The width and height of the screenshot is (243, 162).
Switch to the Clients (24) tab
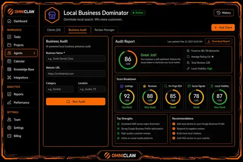[x=54, y=30]
